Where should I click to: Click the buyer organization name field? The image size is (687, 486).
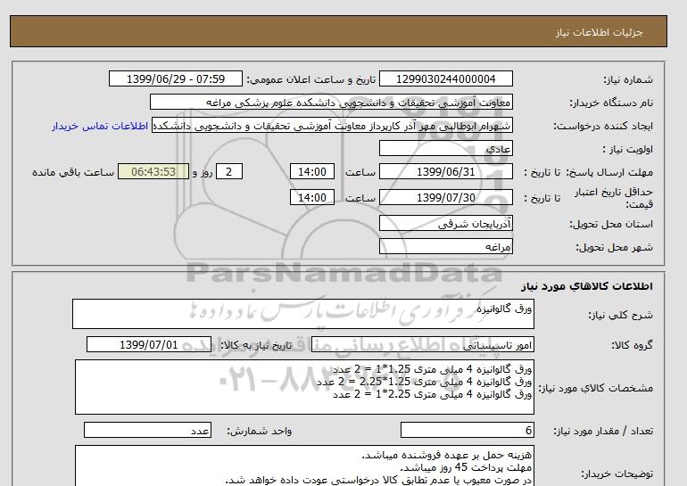(x=331, y=102)
